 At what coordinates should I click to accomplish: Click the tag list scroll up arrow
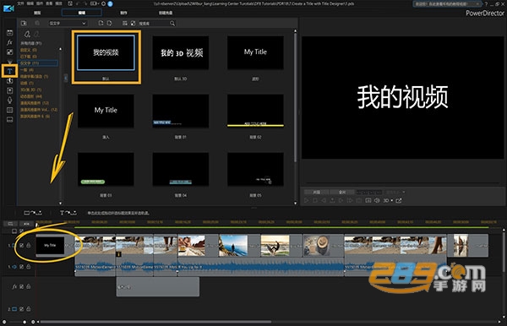point(60,49)
